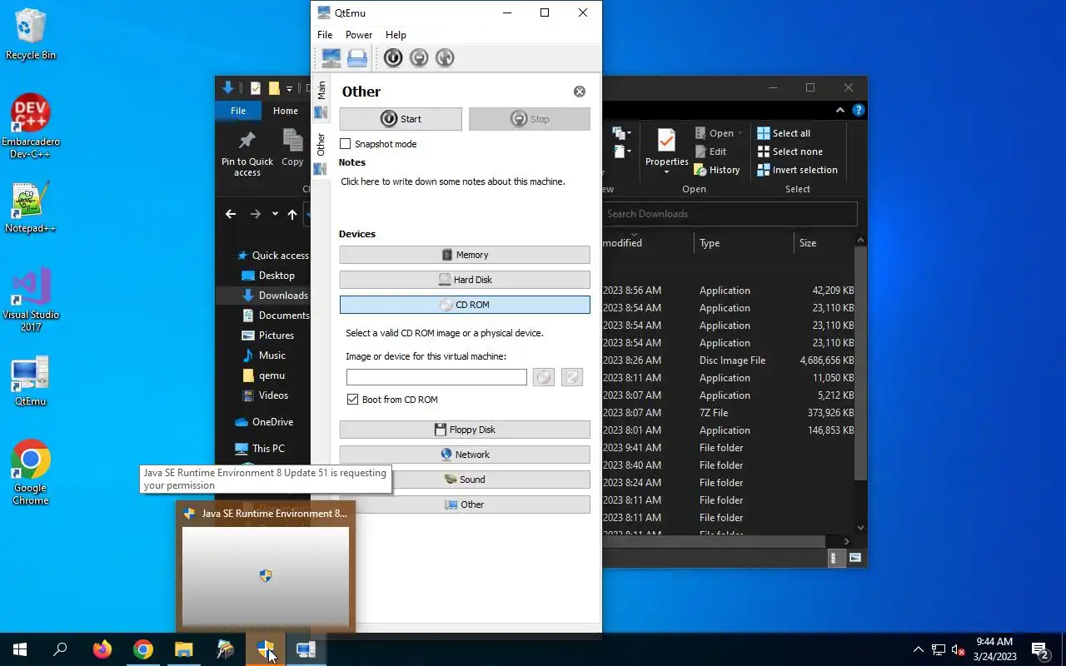Screen dimensions: 1066x666
Task: Click the CD image browse disc icon
Action: (x=544, y=377)
